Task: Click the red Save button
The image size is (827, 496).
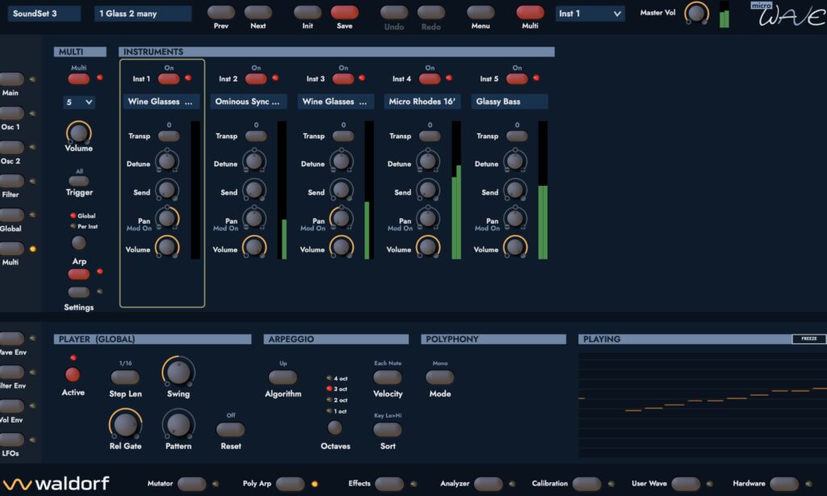Action: click(x=344, y=12)
